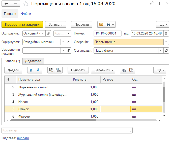Expand the cell dropdown next to Комі...
Viewport: 170px width, 141px height.
click(x=68, y=33)
